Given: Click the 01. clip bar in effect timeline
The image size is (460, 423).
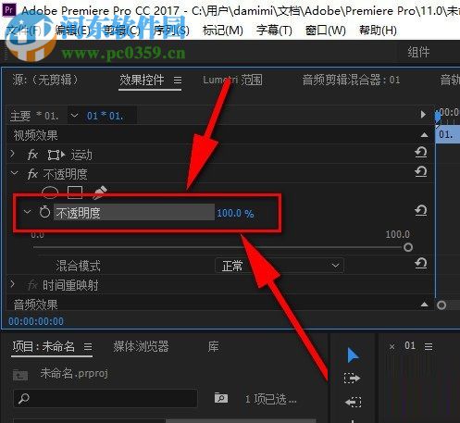Looking at the screenshot, I should (447, 134).
